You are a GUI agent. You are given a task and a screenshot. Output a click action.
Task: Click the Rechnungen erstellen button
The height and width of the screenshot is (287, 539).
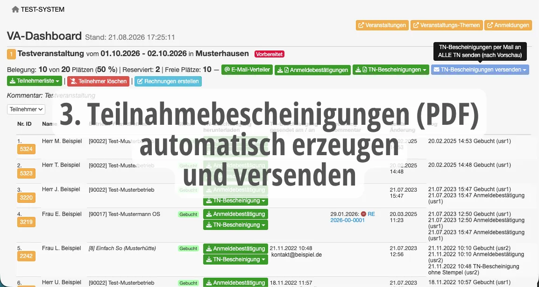tap(168, 81)
